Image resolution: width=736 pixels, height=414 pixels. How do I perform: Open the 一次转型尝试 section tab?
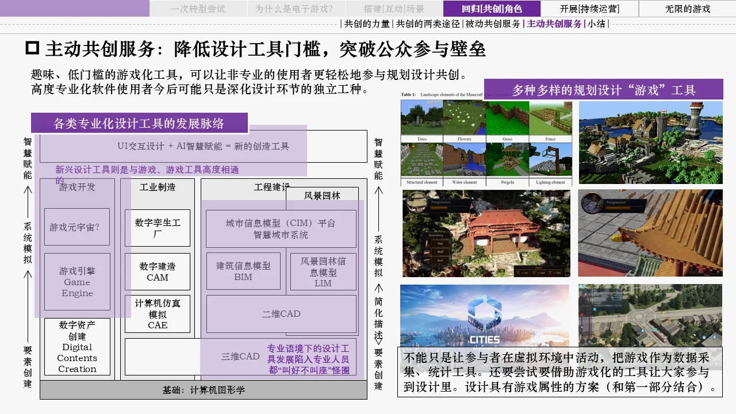pos(198,9)
